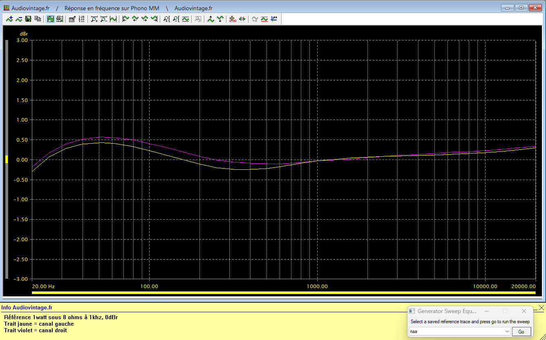Toggle the numeric data table display icon
The width and height of the screenshot is (546, 340).
coord(82,19)
